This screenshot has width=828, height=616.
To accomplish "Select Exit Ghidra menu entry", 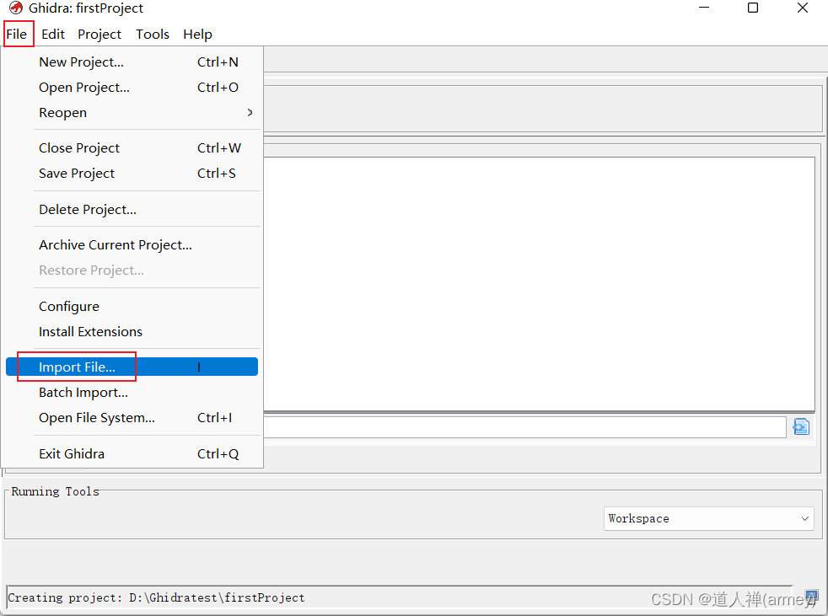I will click(x=132, y=454).
